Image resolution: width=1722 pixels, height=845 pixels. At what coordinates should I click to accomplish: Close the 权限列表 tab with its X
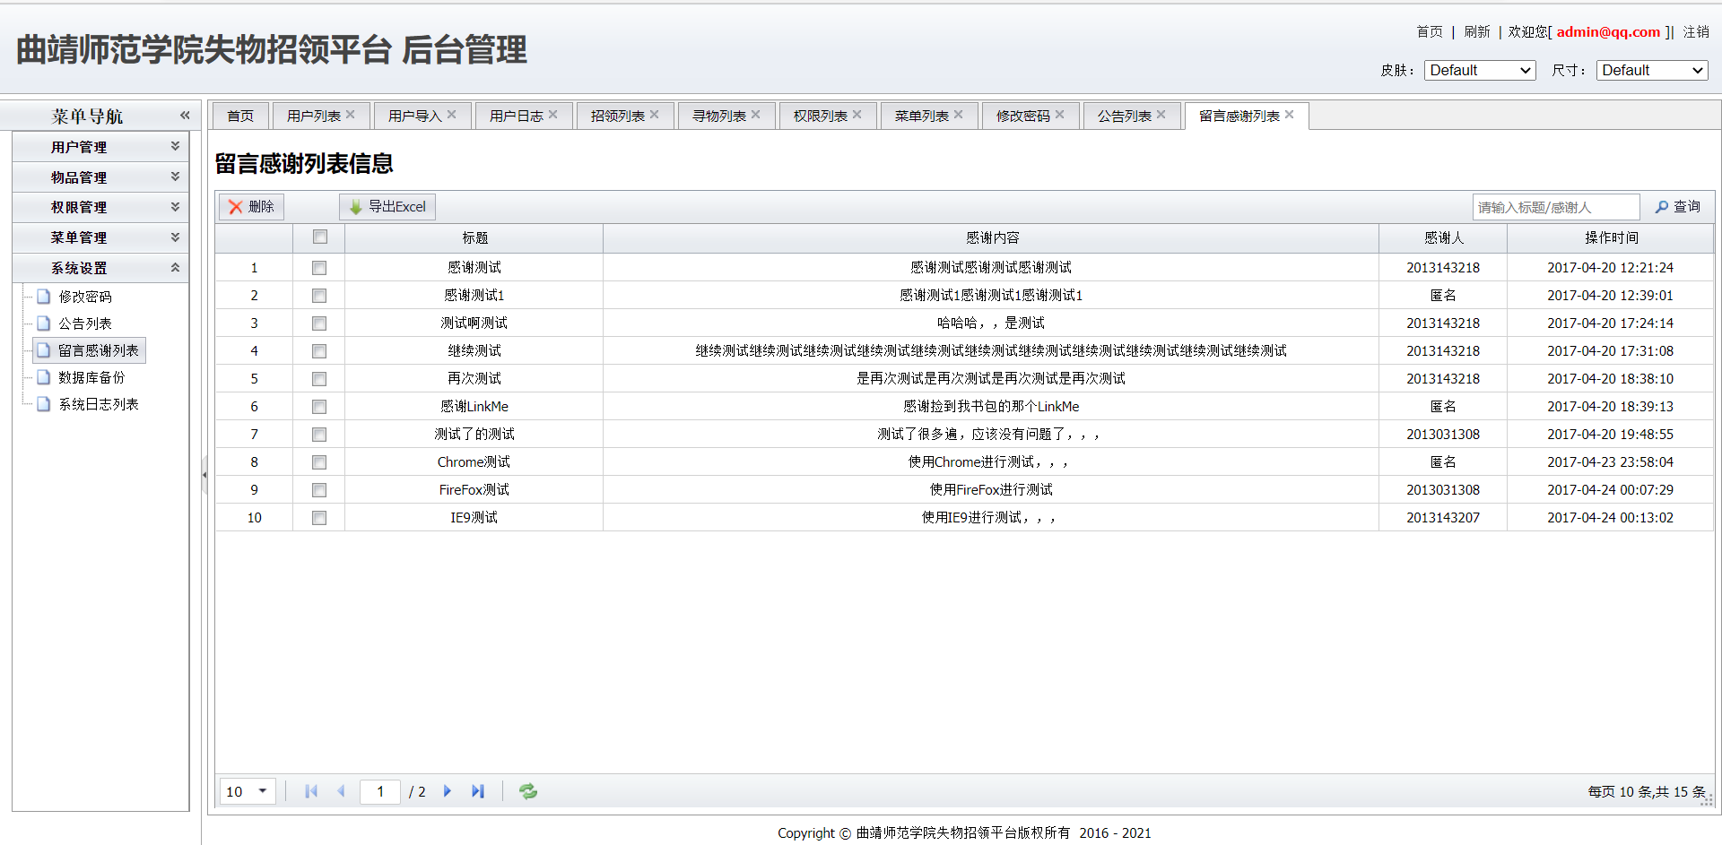(x=857, y=115)
